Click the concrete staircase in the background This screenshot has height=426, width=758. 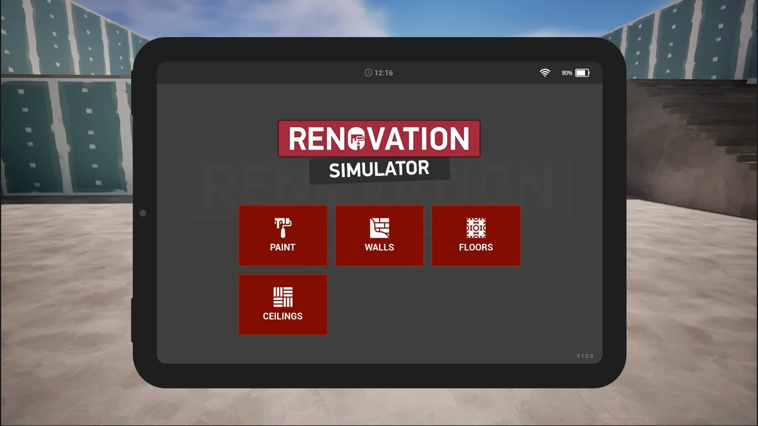(x=693, y=118)
